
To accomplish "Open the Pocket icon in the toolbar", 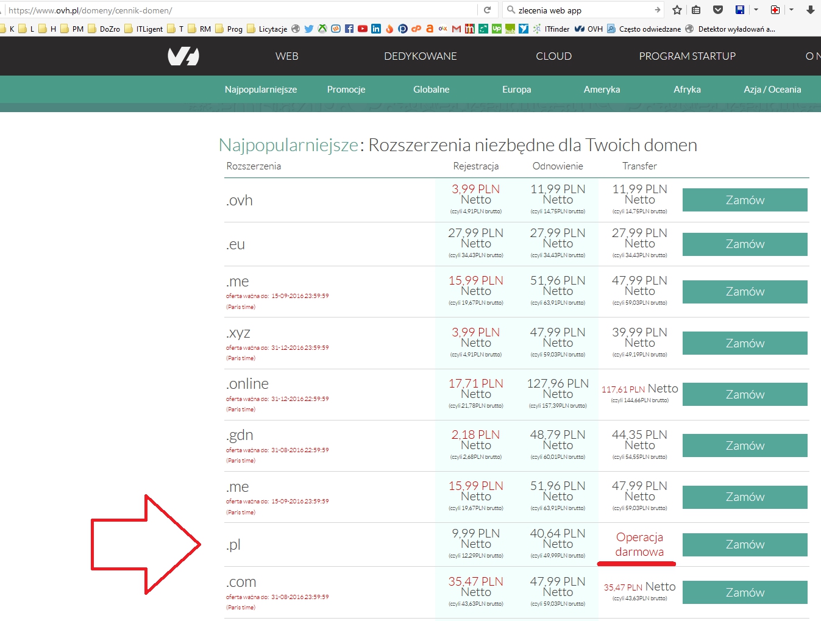I will coord(718,10).
